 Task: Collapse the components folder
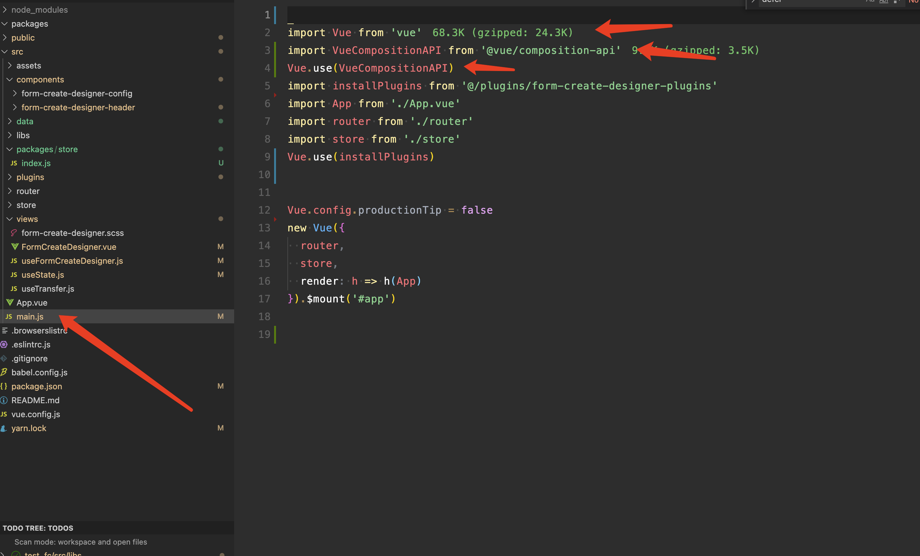click(x=10, y=79)
